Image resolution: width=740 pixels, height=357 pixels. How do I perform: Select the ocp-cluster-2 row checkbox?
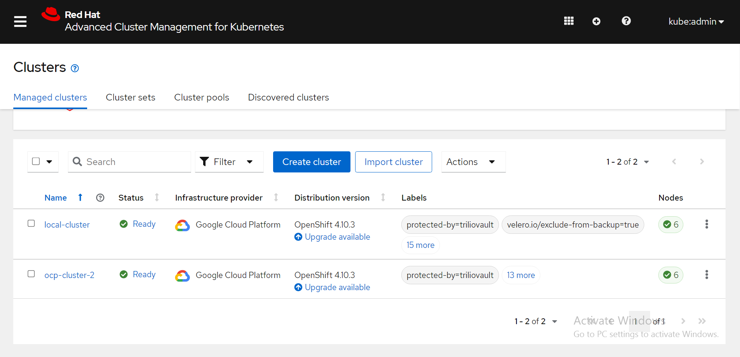[31, 274]
